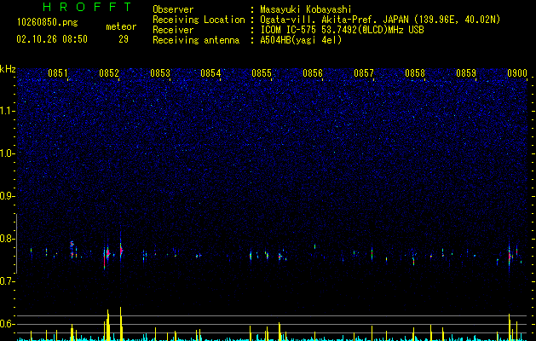Select the A504HB(yagi 4el) antenna text
This screenshot has height=341, width=536.
pyautogui.click(x=301, y=40)
